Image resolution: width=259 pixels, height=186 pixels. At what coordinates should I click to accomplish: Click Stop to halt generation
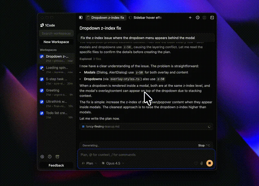click(x=204, y=145)
